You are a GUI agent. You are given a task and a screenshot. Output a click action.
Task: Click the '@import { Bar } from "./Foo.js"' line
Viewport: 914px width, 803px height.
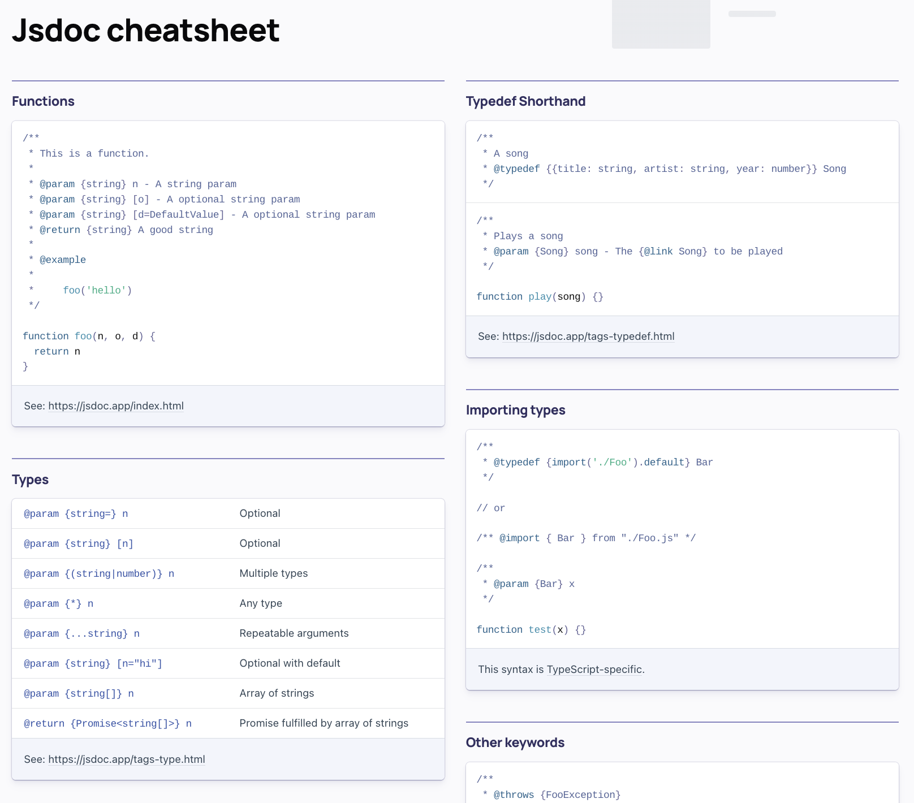[587, 538]
